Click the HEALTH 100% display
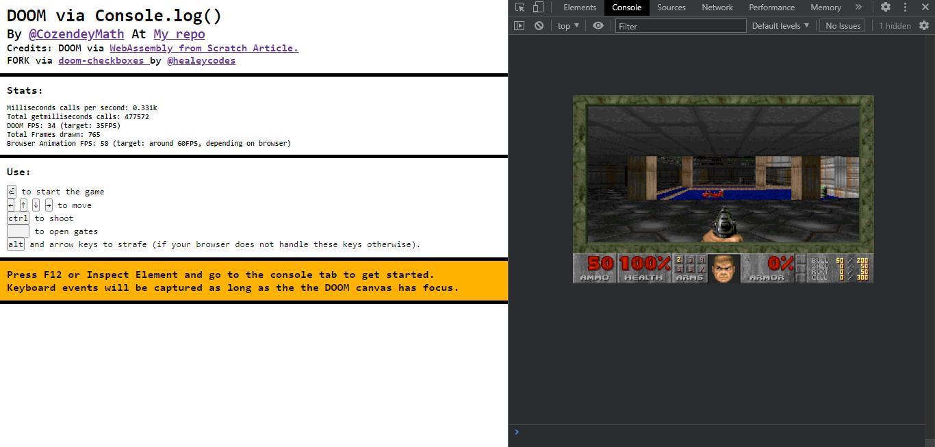The height and width of the screenshot is (447, 935). click(645, 268)
